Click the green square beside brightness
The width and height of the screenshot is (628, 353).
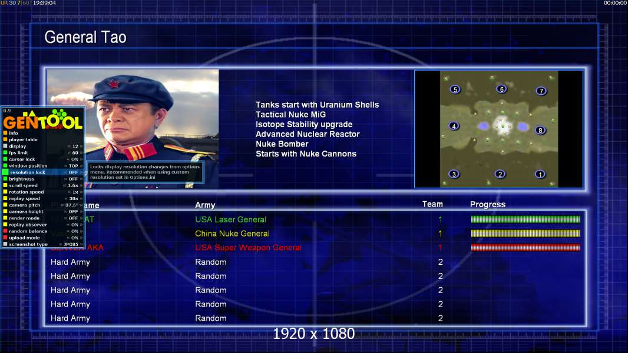(5, 179)
